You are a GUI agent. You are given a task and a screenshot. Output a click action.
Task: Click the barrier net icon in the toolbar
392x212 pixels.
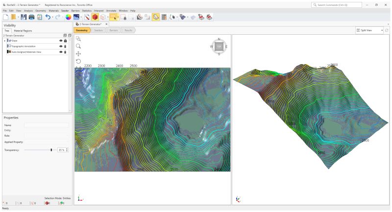tap(183, 17)
